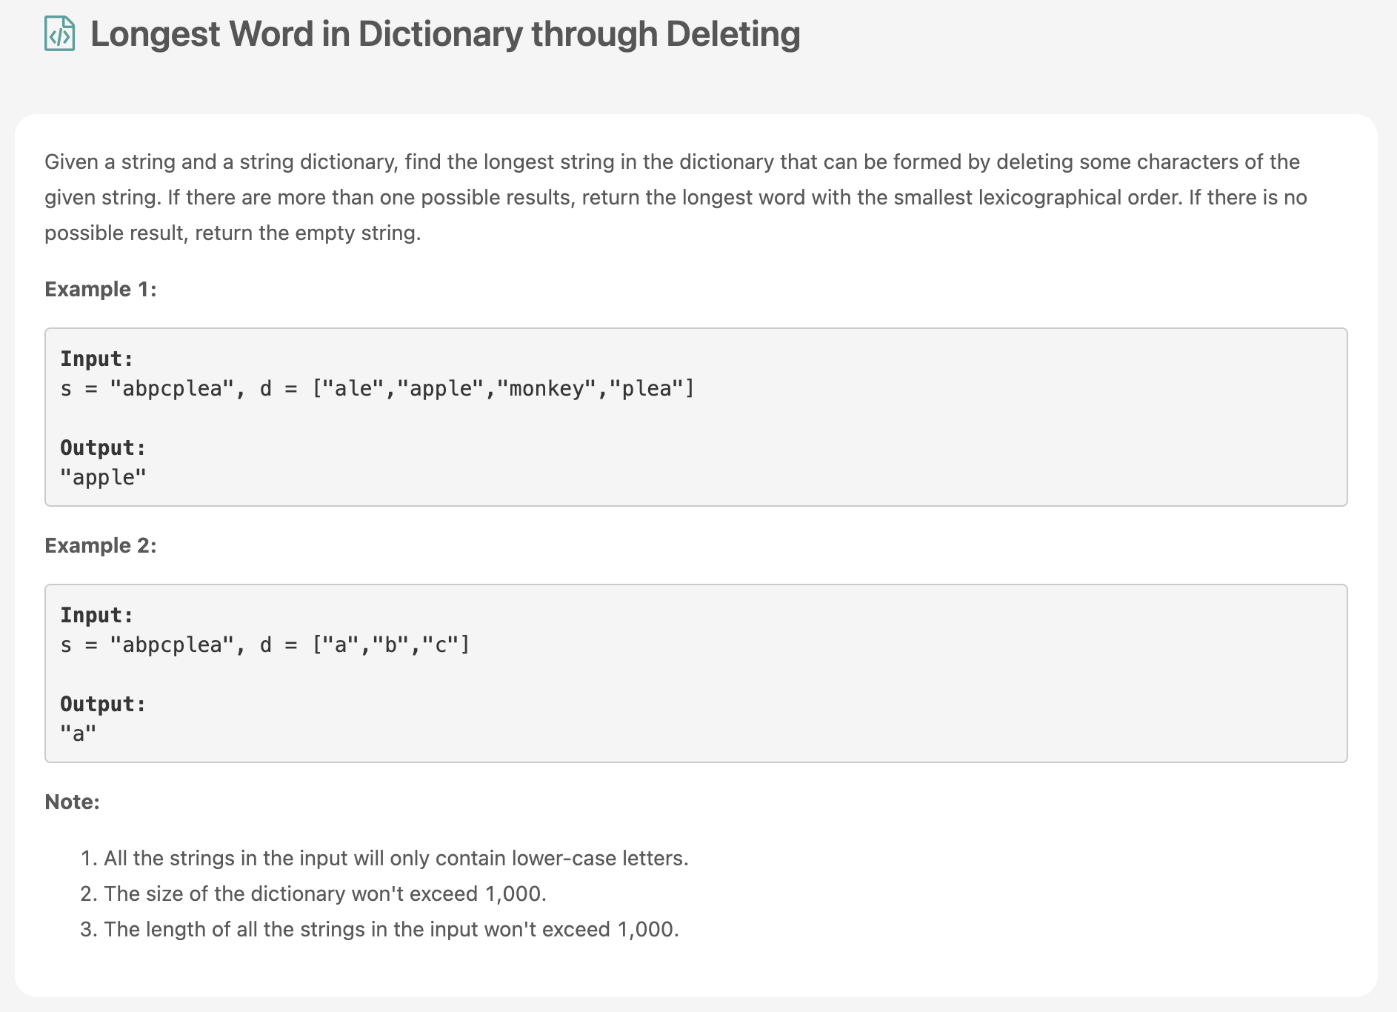Click the "Note:" heading
Image resolution: width=1397 pixels, height=1012 pixels.
pyautogui.click(x=73, y=802)
